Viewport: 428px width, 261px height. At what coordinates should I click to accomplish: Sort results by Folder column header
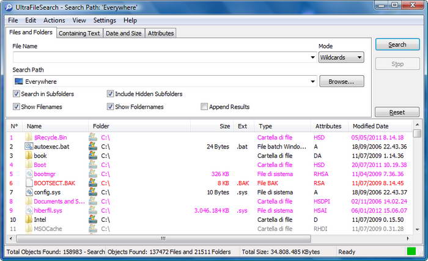(139, 126)
